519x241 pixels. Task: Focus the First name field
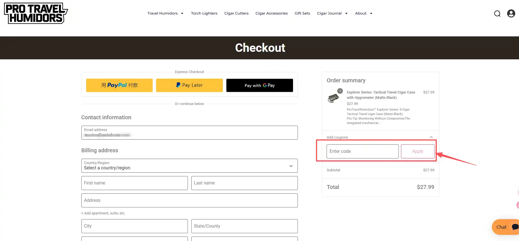[135, 183]
